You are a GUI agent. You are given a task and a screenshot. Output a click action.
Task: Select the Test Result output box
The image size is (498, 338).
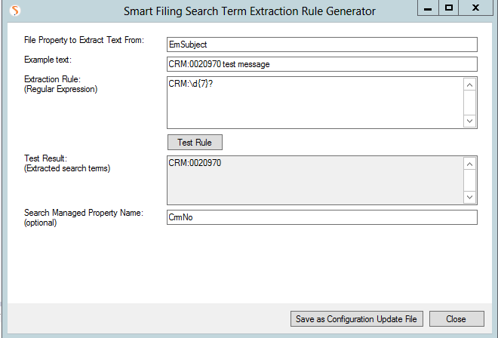[315, 180]
